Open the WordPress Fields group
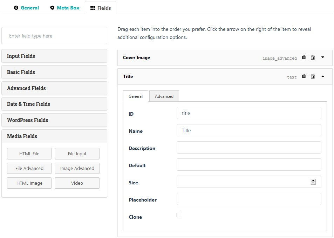This screenshot has width=334, height=238. click(x=54, y=120)
